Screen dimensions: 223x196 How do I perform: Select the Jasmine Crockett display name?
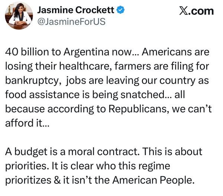75,10
